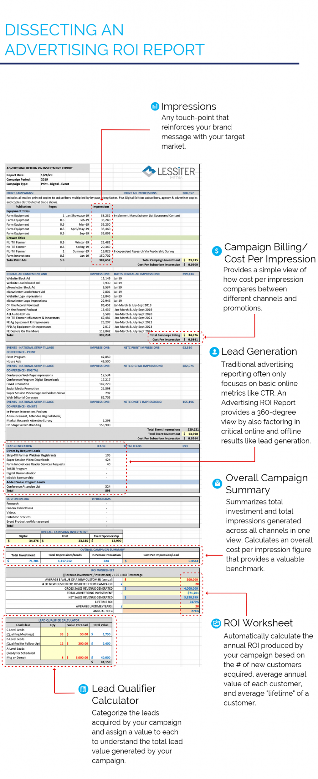
Task: Select the report date value '1/24/20'
Action: (x=47, y=175)
